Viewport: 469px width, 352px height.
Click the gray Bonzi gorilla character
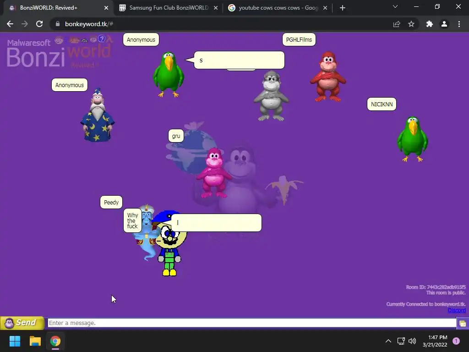271,96
